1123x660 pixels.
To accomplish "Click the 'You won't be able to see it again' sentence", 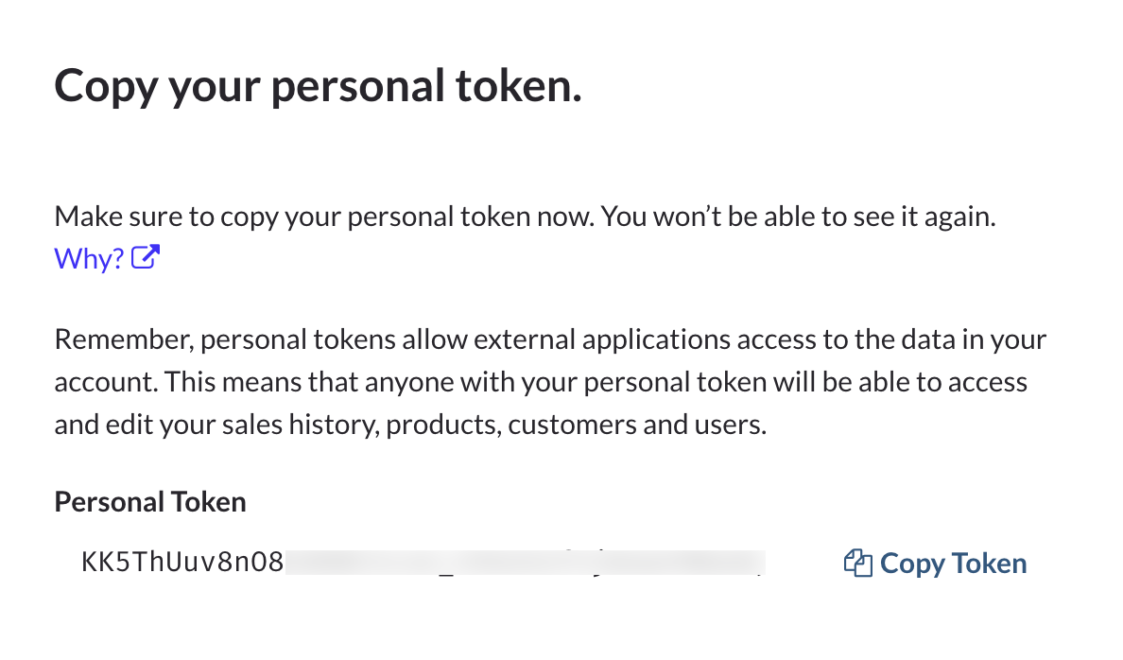I will (798, 217).
